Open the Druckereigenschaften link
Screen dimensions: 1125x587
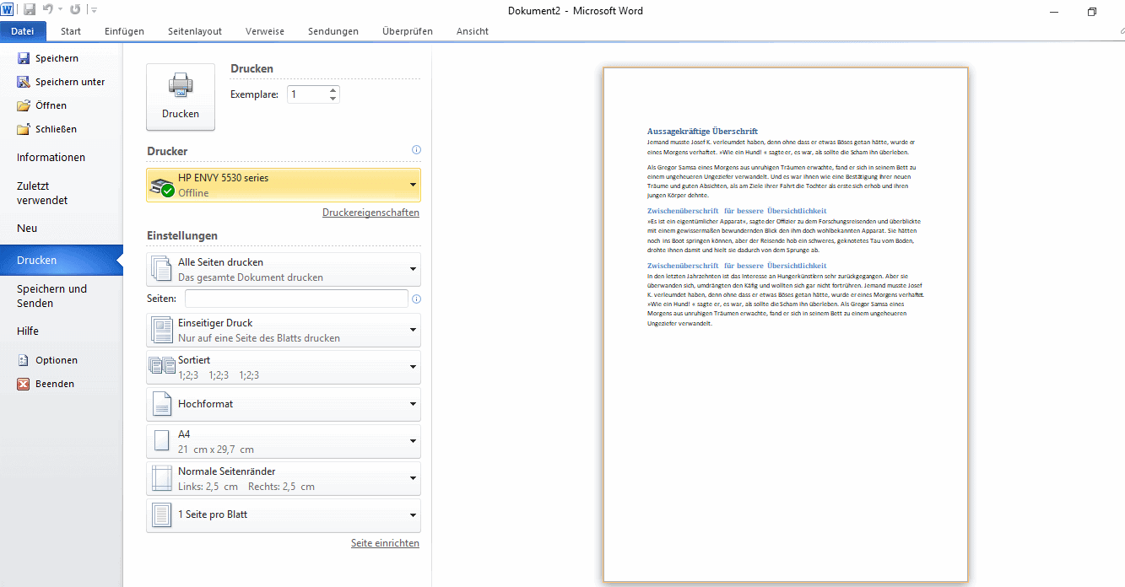pyautogui.click(x=370, y=213)
